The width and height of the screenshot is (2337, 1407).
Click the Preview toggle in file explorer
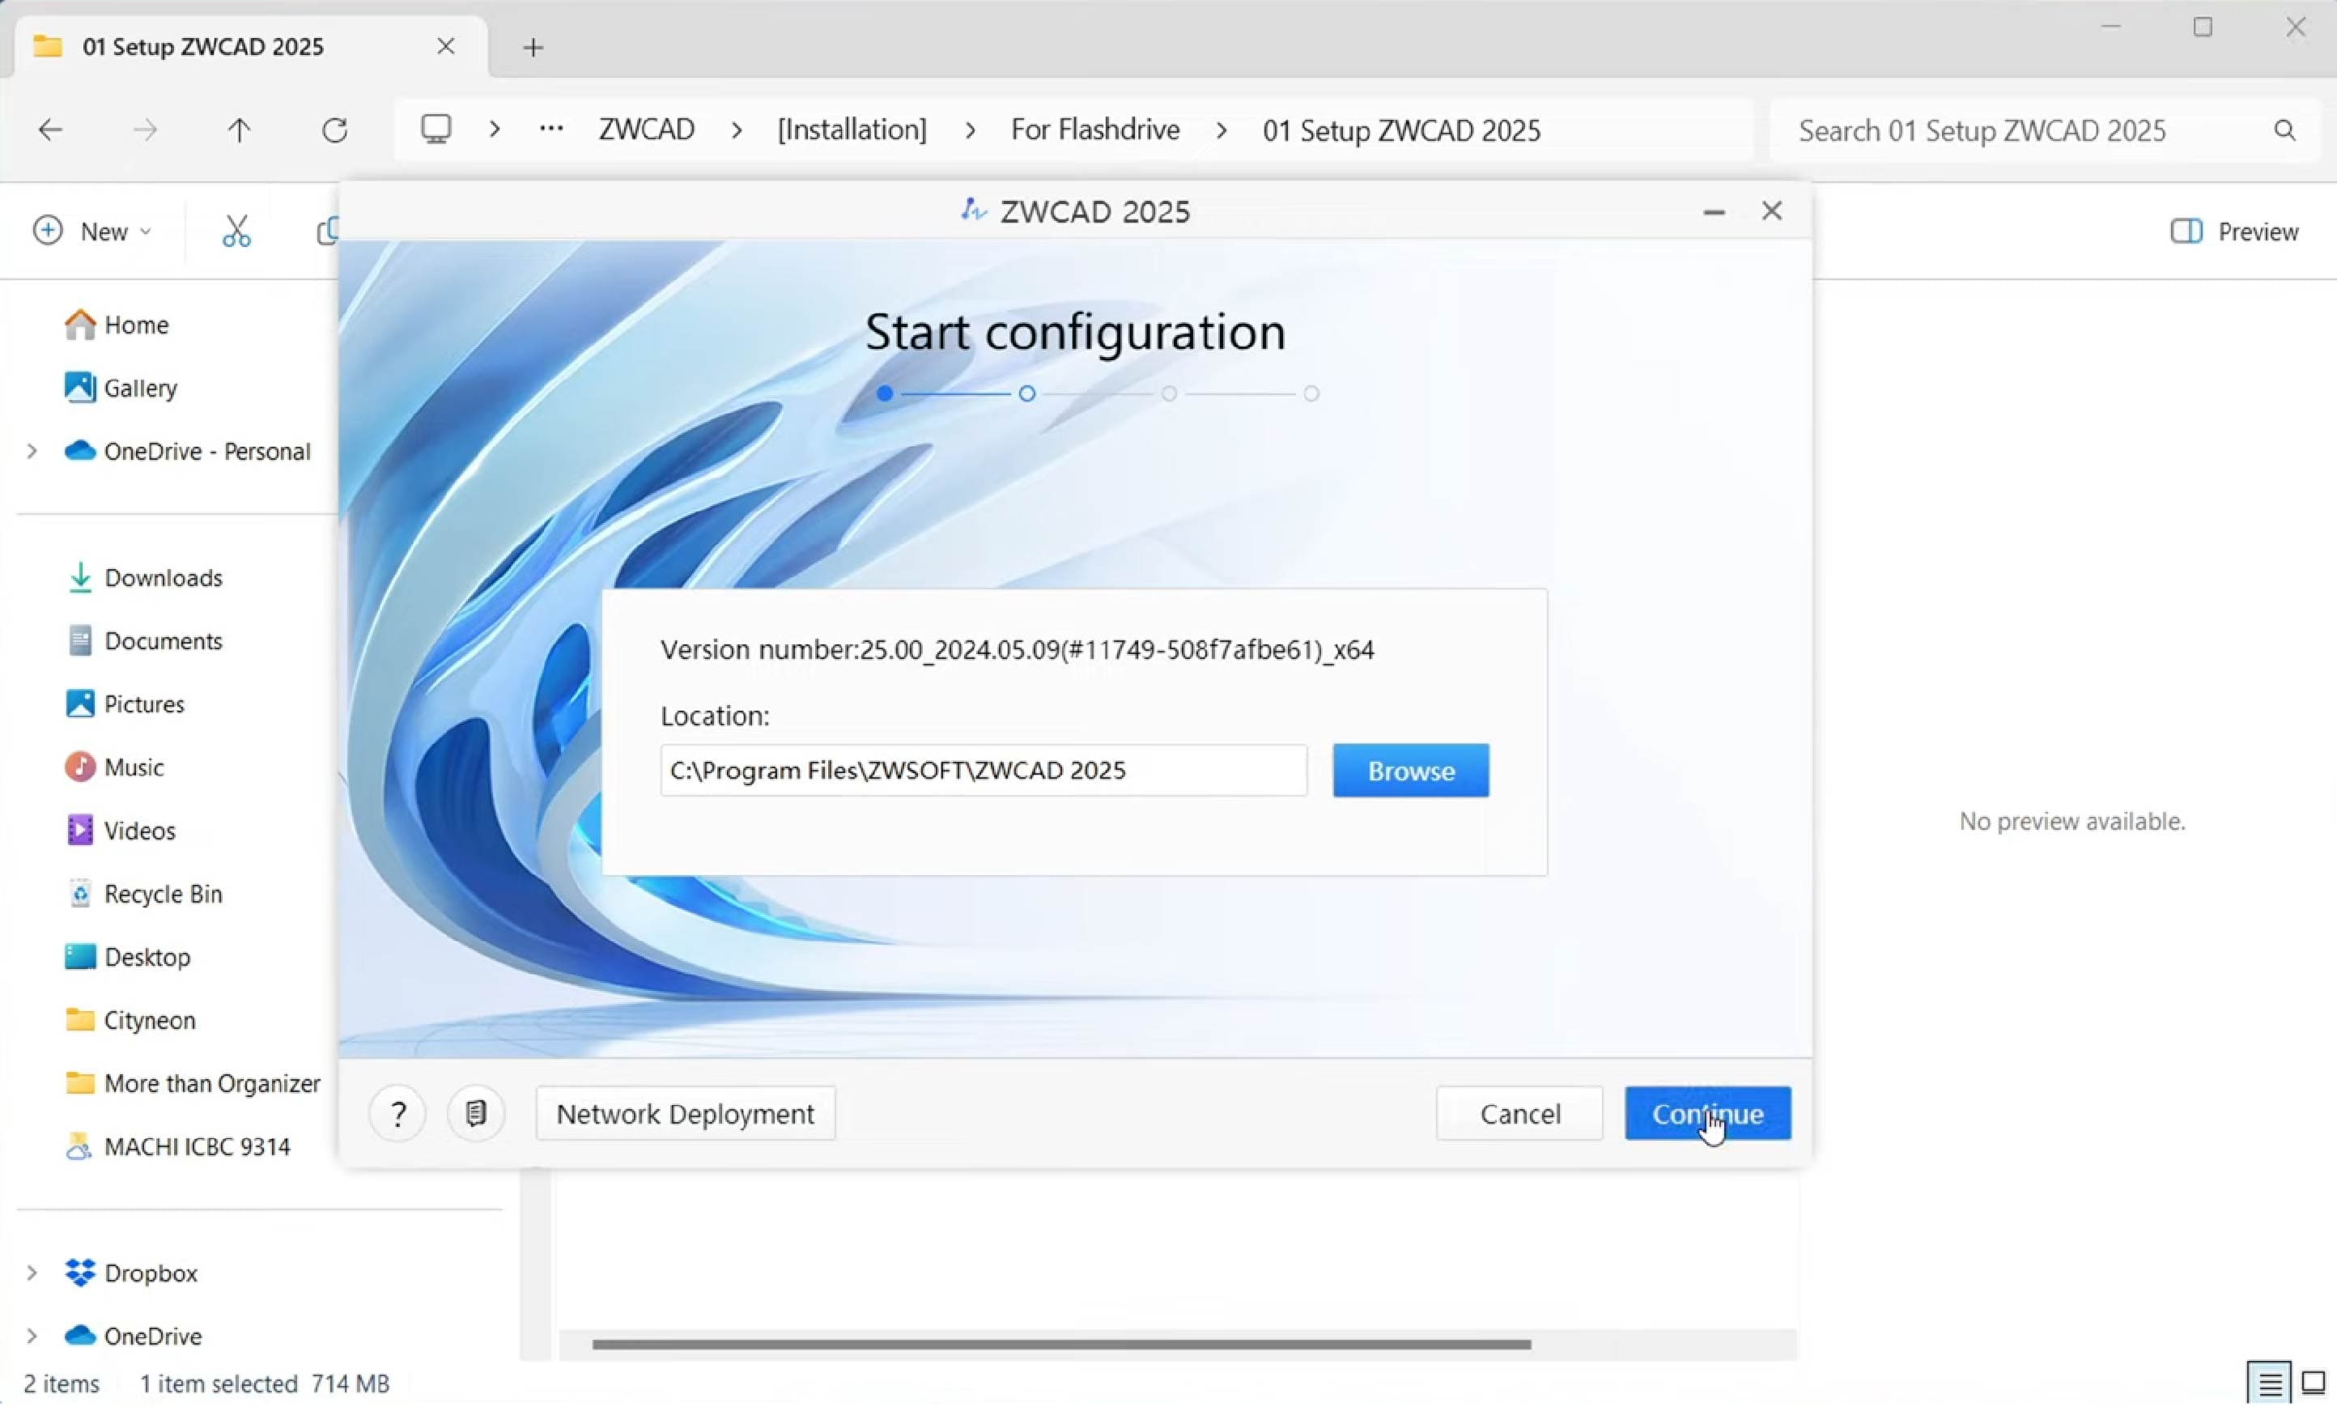coord(2237,232)
